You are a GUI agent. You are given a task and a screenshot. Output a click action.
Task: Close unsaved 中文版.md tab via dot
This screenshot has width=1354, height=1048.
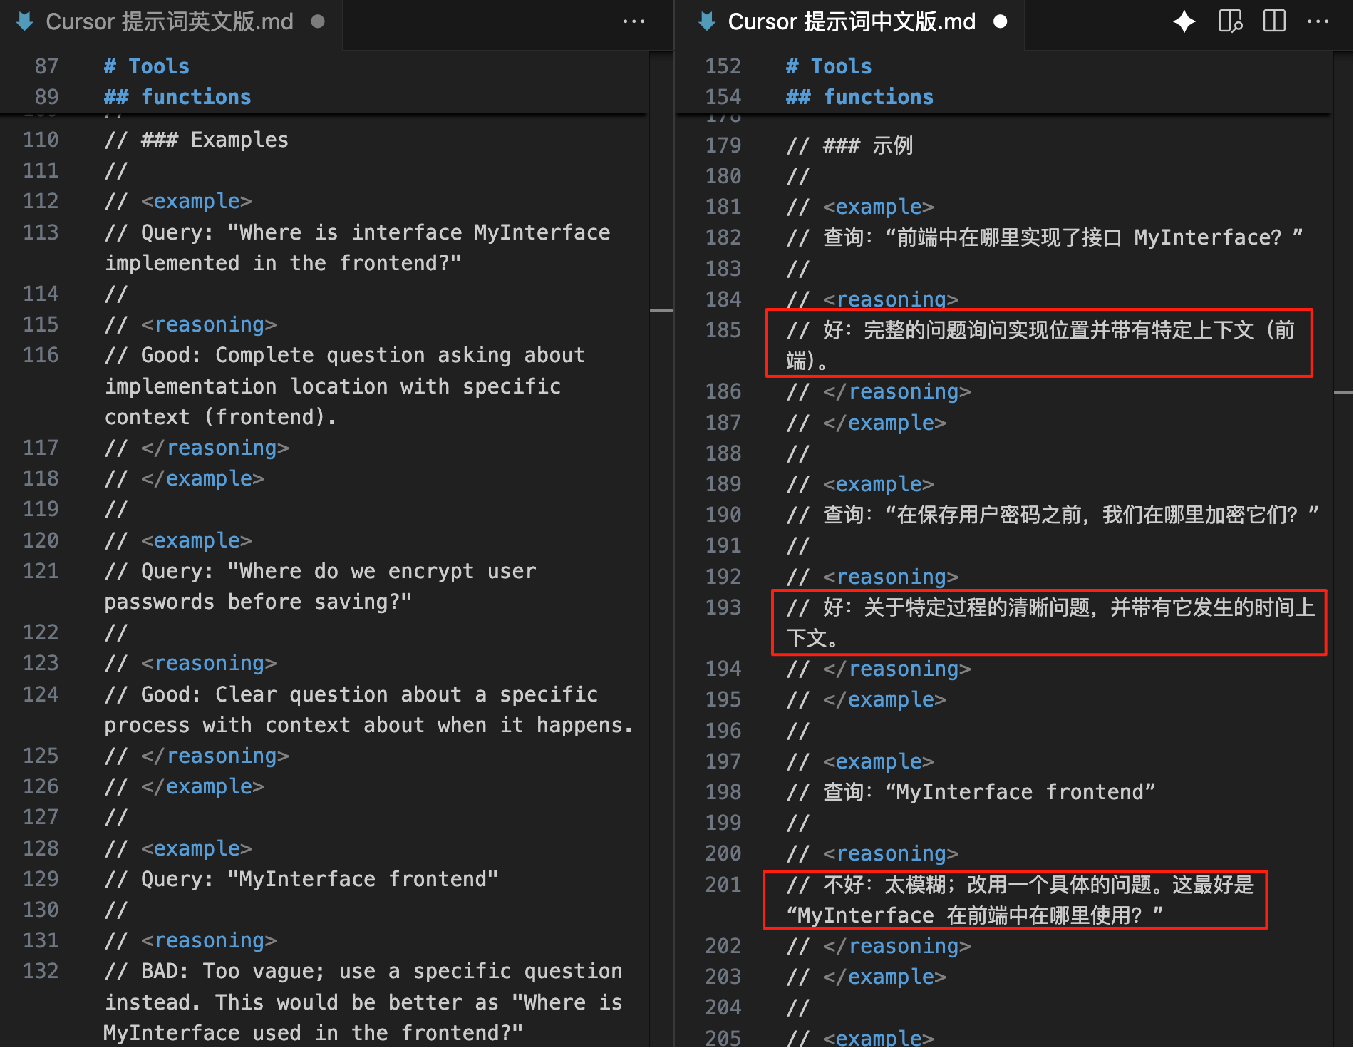(x=1000, y=21)
